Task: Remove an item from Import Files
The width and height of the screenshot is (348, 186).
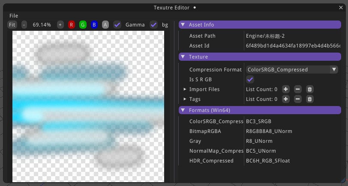Action: pos(297,89)
